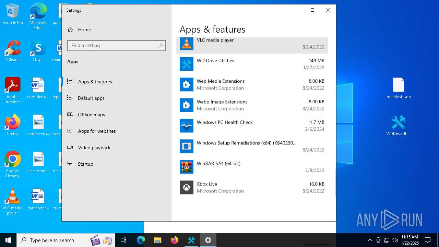Viewport: 439px width, 247px height.
Task: Click the Find a setting search box
Action: pos(117,46)
